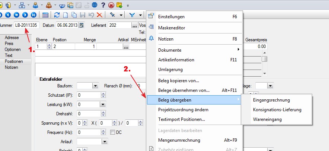Image resolution: width=329 pixels, height=151 pixels.
Task: Enable the DC checkbox
Action: [x=113, y=132]
